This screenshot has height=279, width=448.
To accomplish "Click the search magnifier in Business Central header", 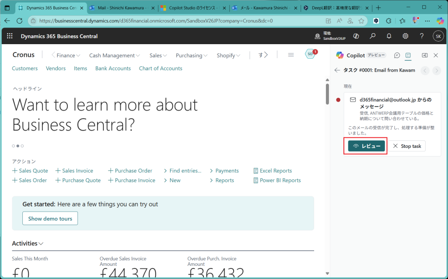I will (373, 36).
